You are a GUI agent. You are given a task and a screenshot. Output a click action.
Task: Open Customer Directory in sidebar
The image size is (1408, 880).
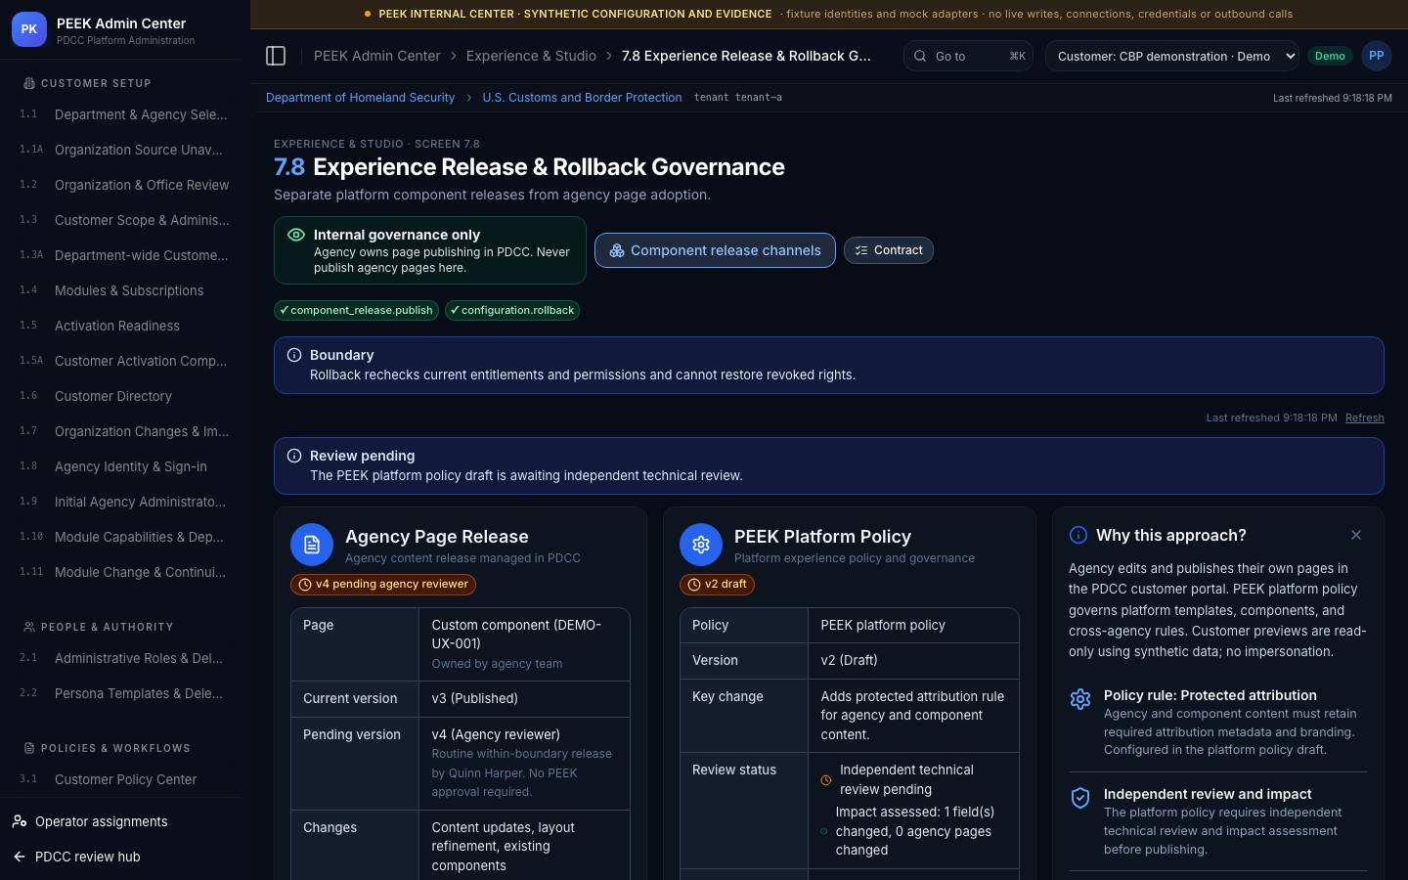pyautogui.click(x=125, y=396)
